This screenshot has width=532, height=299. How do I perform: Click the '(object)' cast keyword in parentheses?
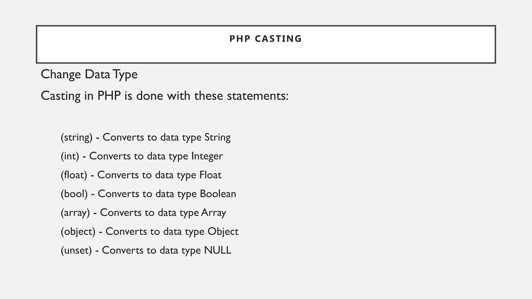point(78,232)
